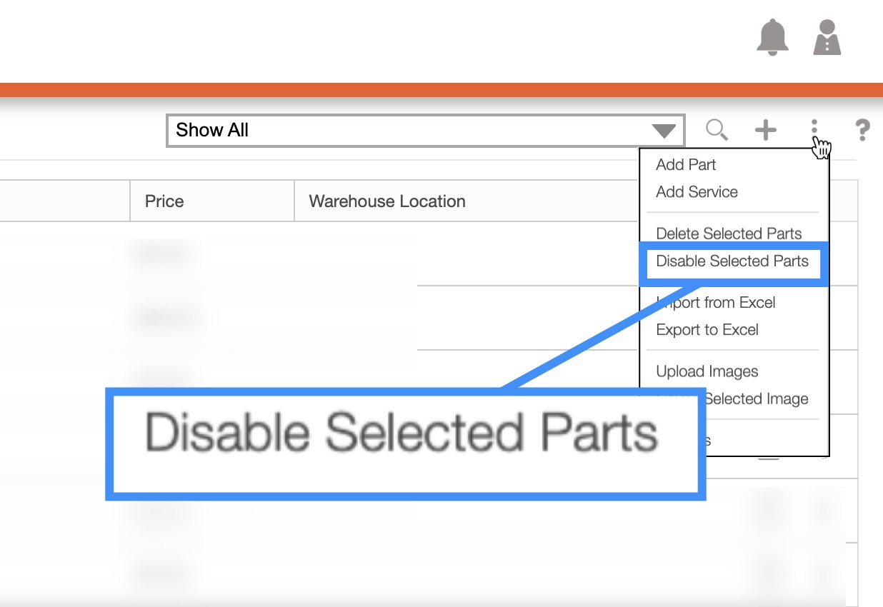Choose Upload Images menu item
This screenshot has width=883, height=607.
pyautogui.click(x=707, y=371)
